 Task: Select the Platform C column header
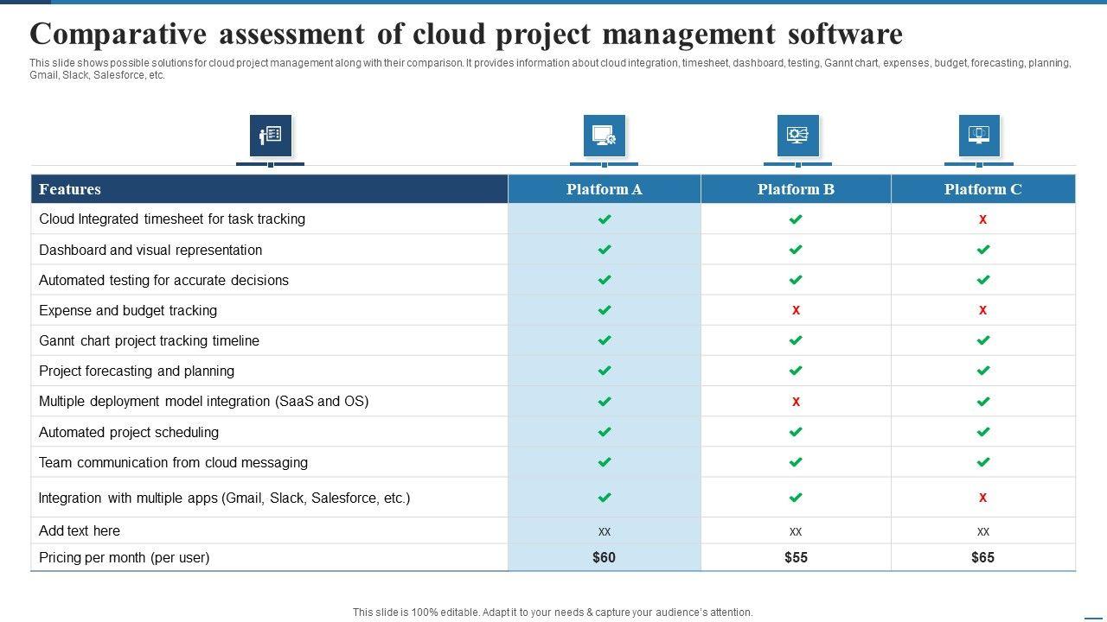[x=983, y=189]
